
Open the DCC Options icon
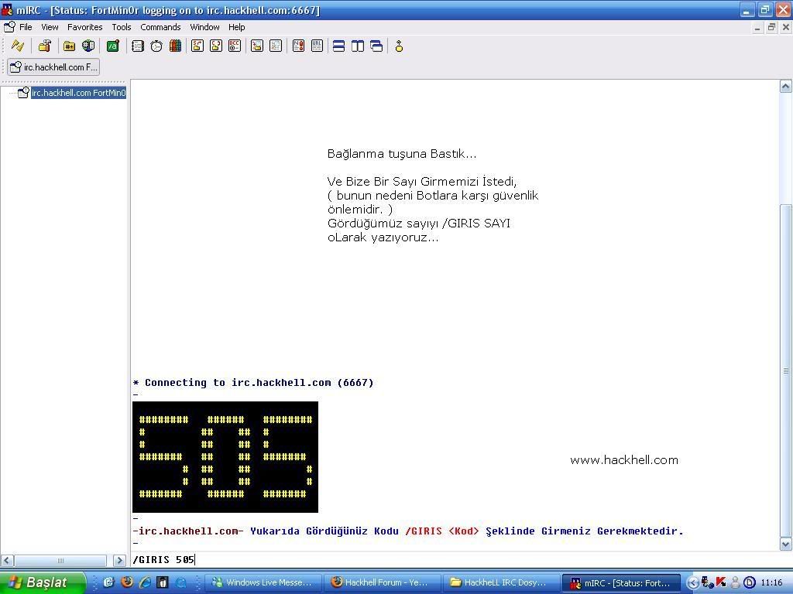click(235, 46)
